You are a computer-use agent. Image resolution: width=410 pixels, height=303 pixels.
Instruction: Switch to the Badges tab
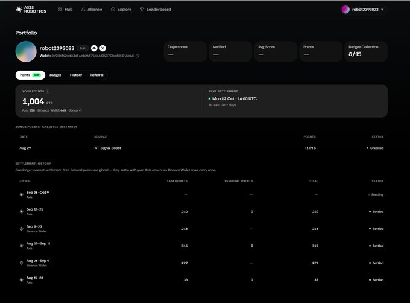tap(55, 75)
